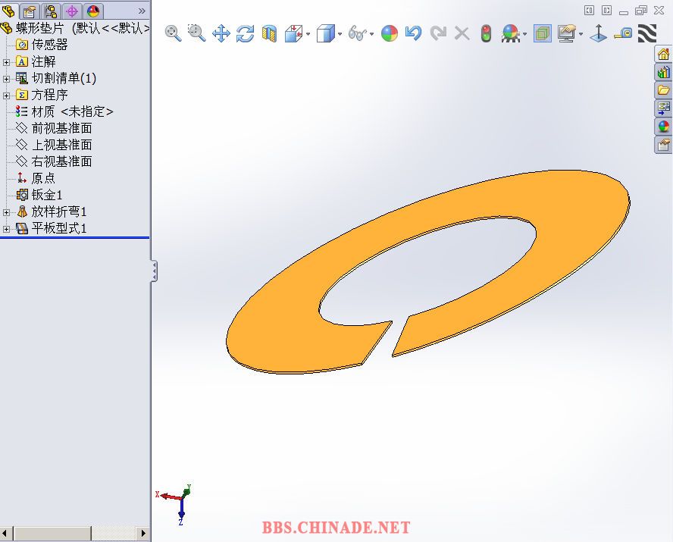Toggle hide/show items glasses icon
The height and width of the screenshot is (542, 673).
(x=358, y=33)
